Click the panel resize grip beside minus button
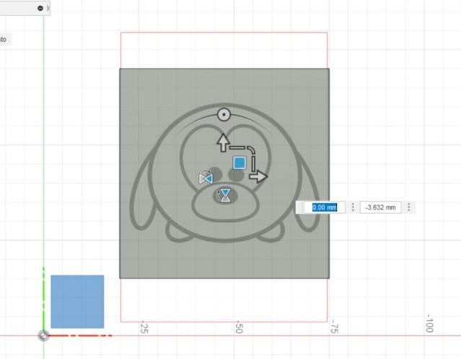Viewport: 461px width, 359px height. click(x=48, y=8)
